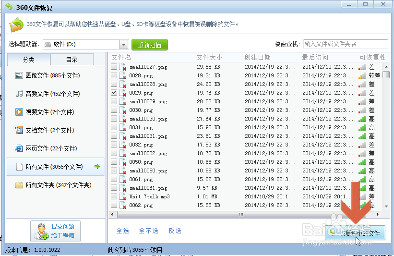Click the size value 1.01 MB
394x256 pixels.
click(x=207, y=196)
